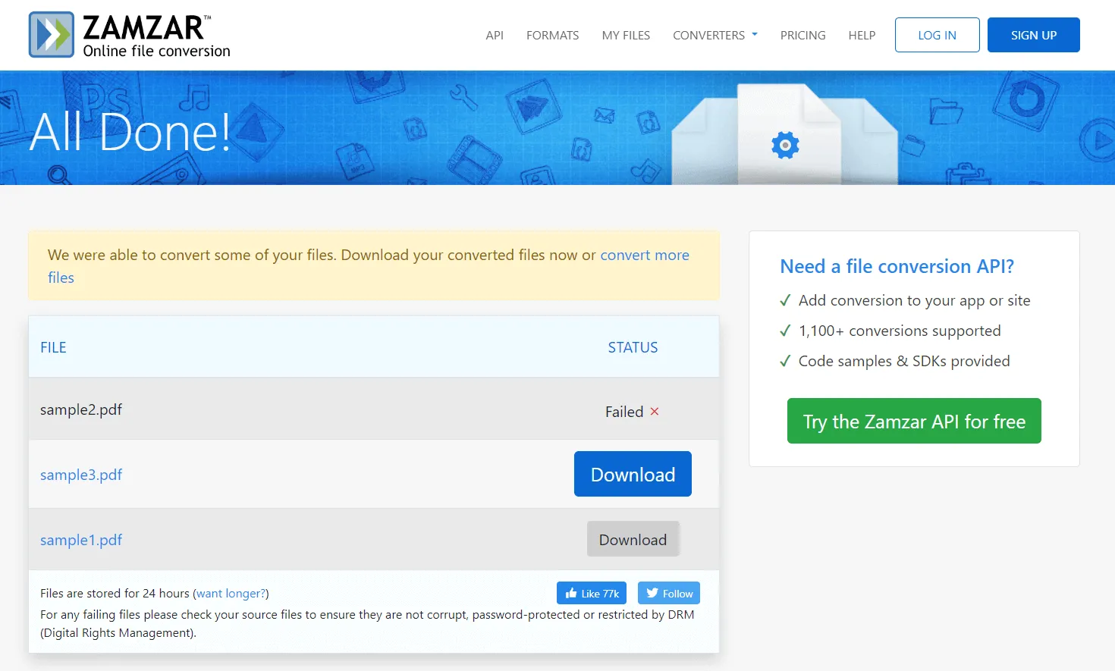Click Try the Zamzar API for free
Image resolution: width=1115 pixels, height=671 pixels.
click(x=914, y=421)
